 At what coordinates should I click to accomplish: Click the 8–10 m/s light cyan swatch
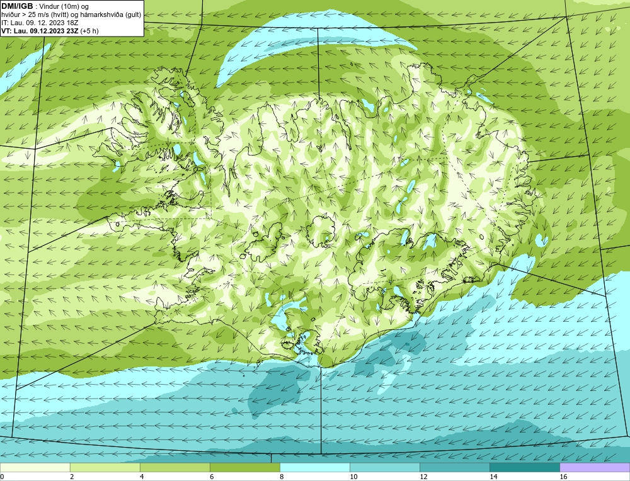314,467
